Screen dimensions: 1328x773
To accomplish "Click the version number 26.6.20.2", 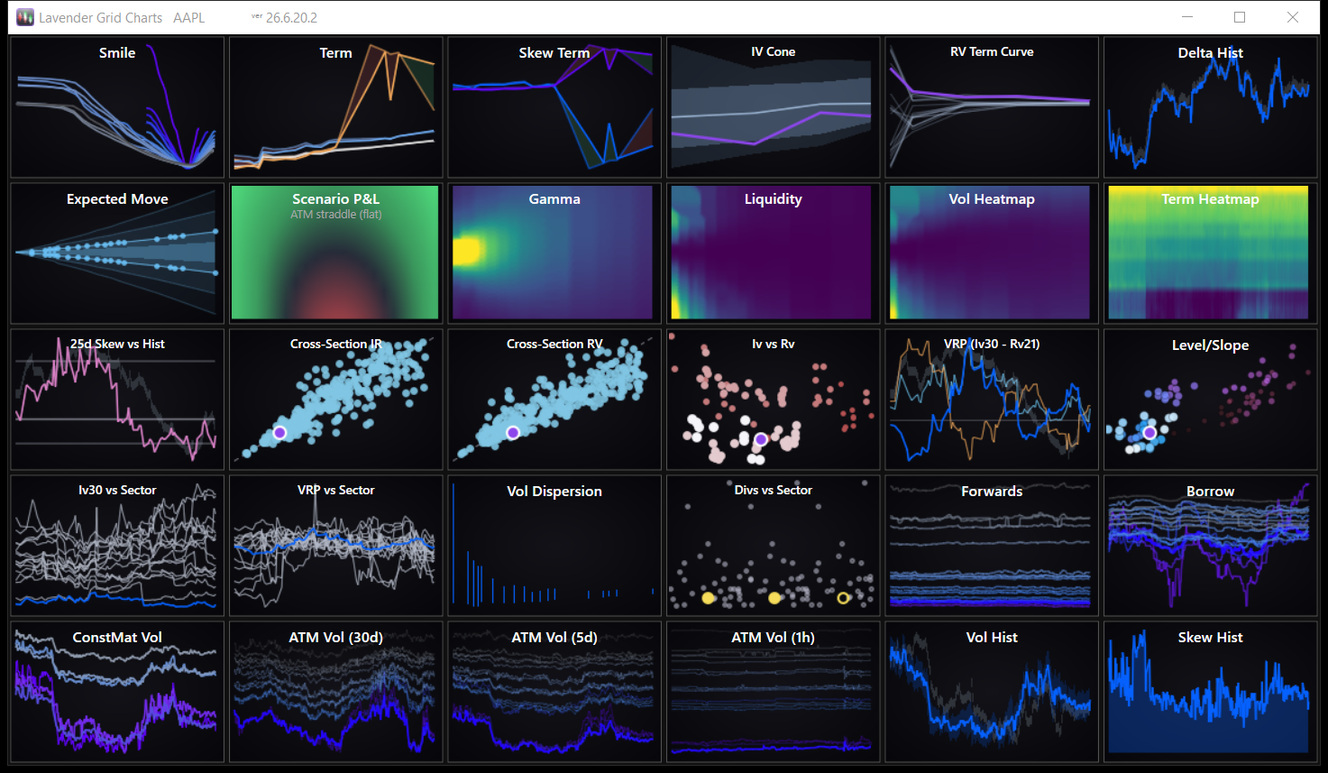I will tap(291, 18).
